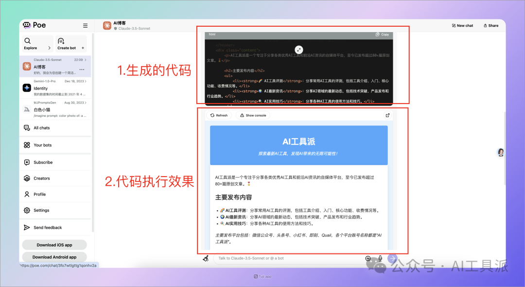Click the clear context broom icon

coord(206,258)
